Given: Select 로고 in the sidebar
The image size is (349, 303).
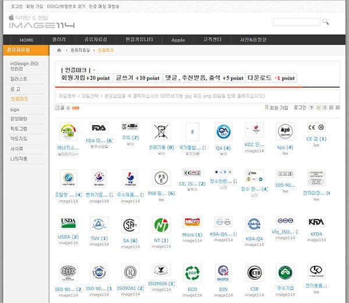Looking at the screenshot, I should click(x=15, y=89).
